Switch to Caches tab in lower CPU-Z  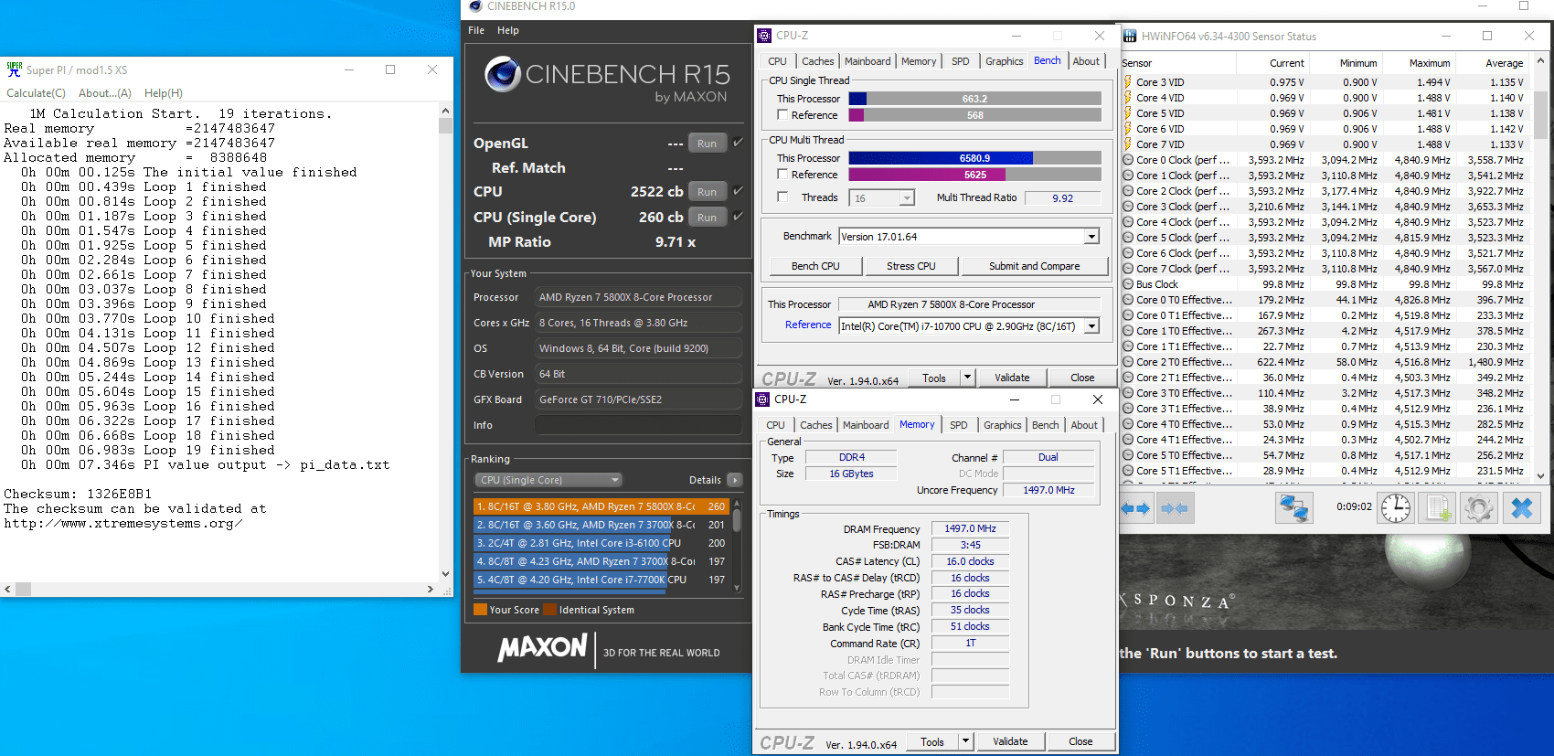tap(815, 425)
